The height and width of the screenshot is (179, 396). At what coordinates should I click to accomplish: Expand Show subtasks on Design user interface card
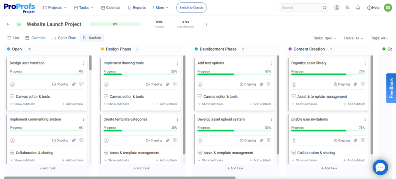coord(23,104)
